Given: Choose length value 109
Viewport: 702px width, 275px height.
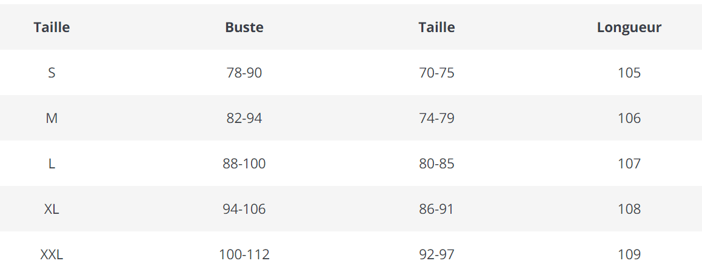Looking at the screenshot, I should point(629,254).
